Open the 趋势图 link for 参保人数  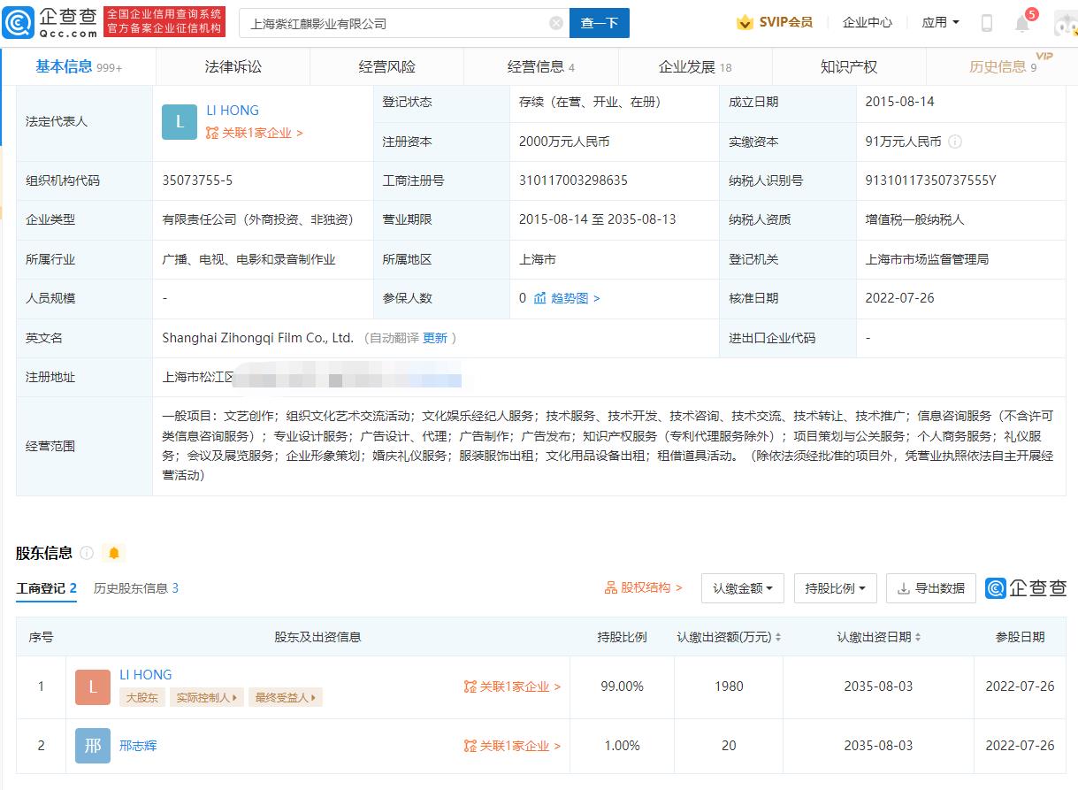pyautogui.click(x=567, y=298)
